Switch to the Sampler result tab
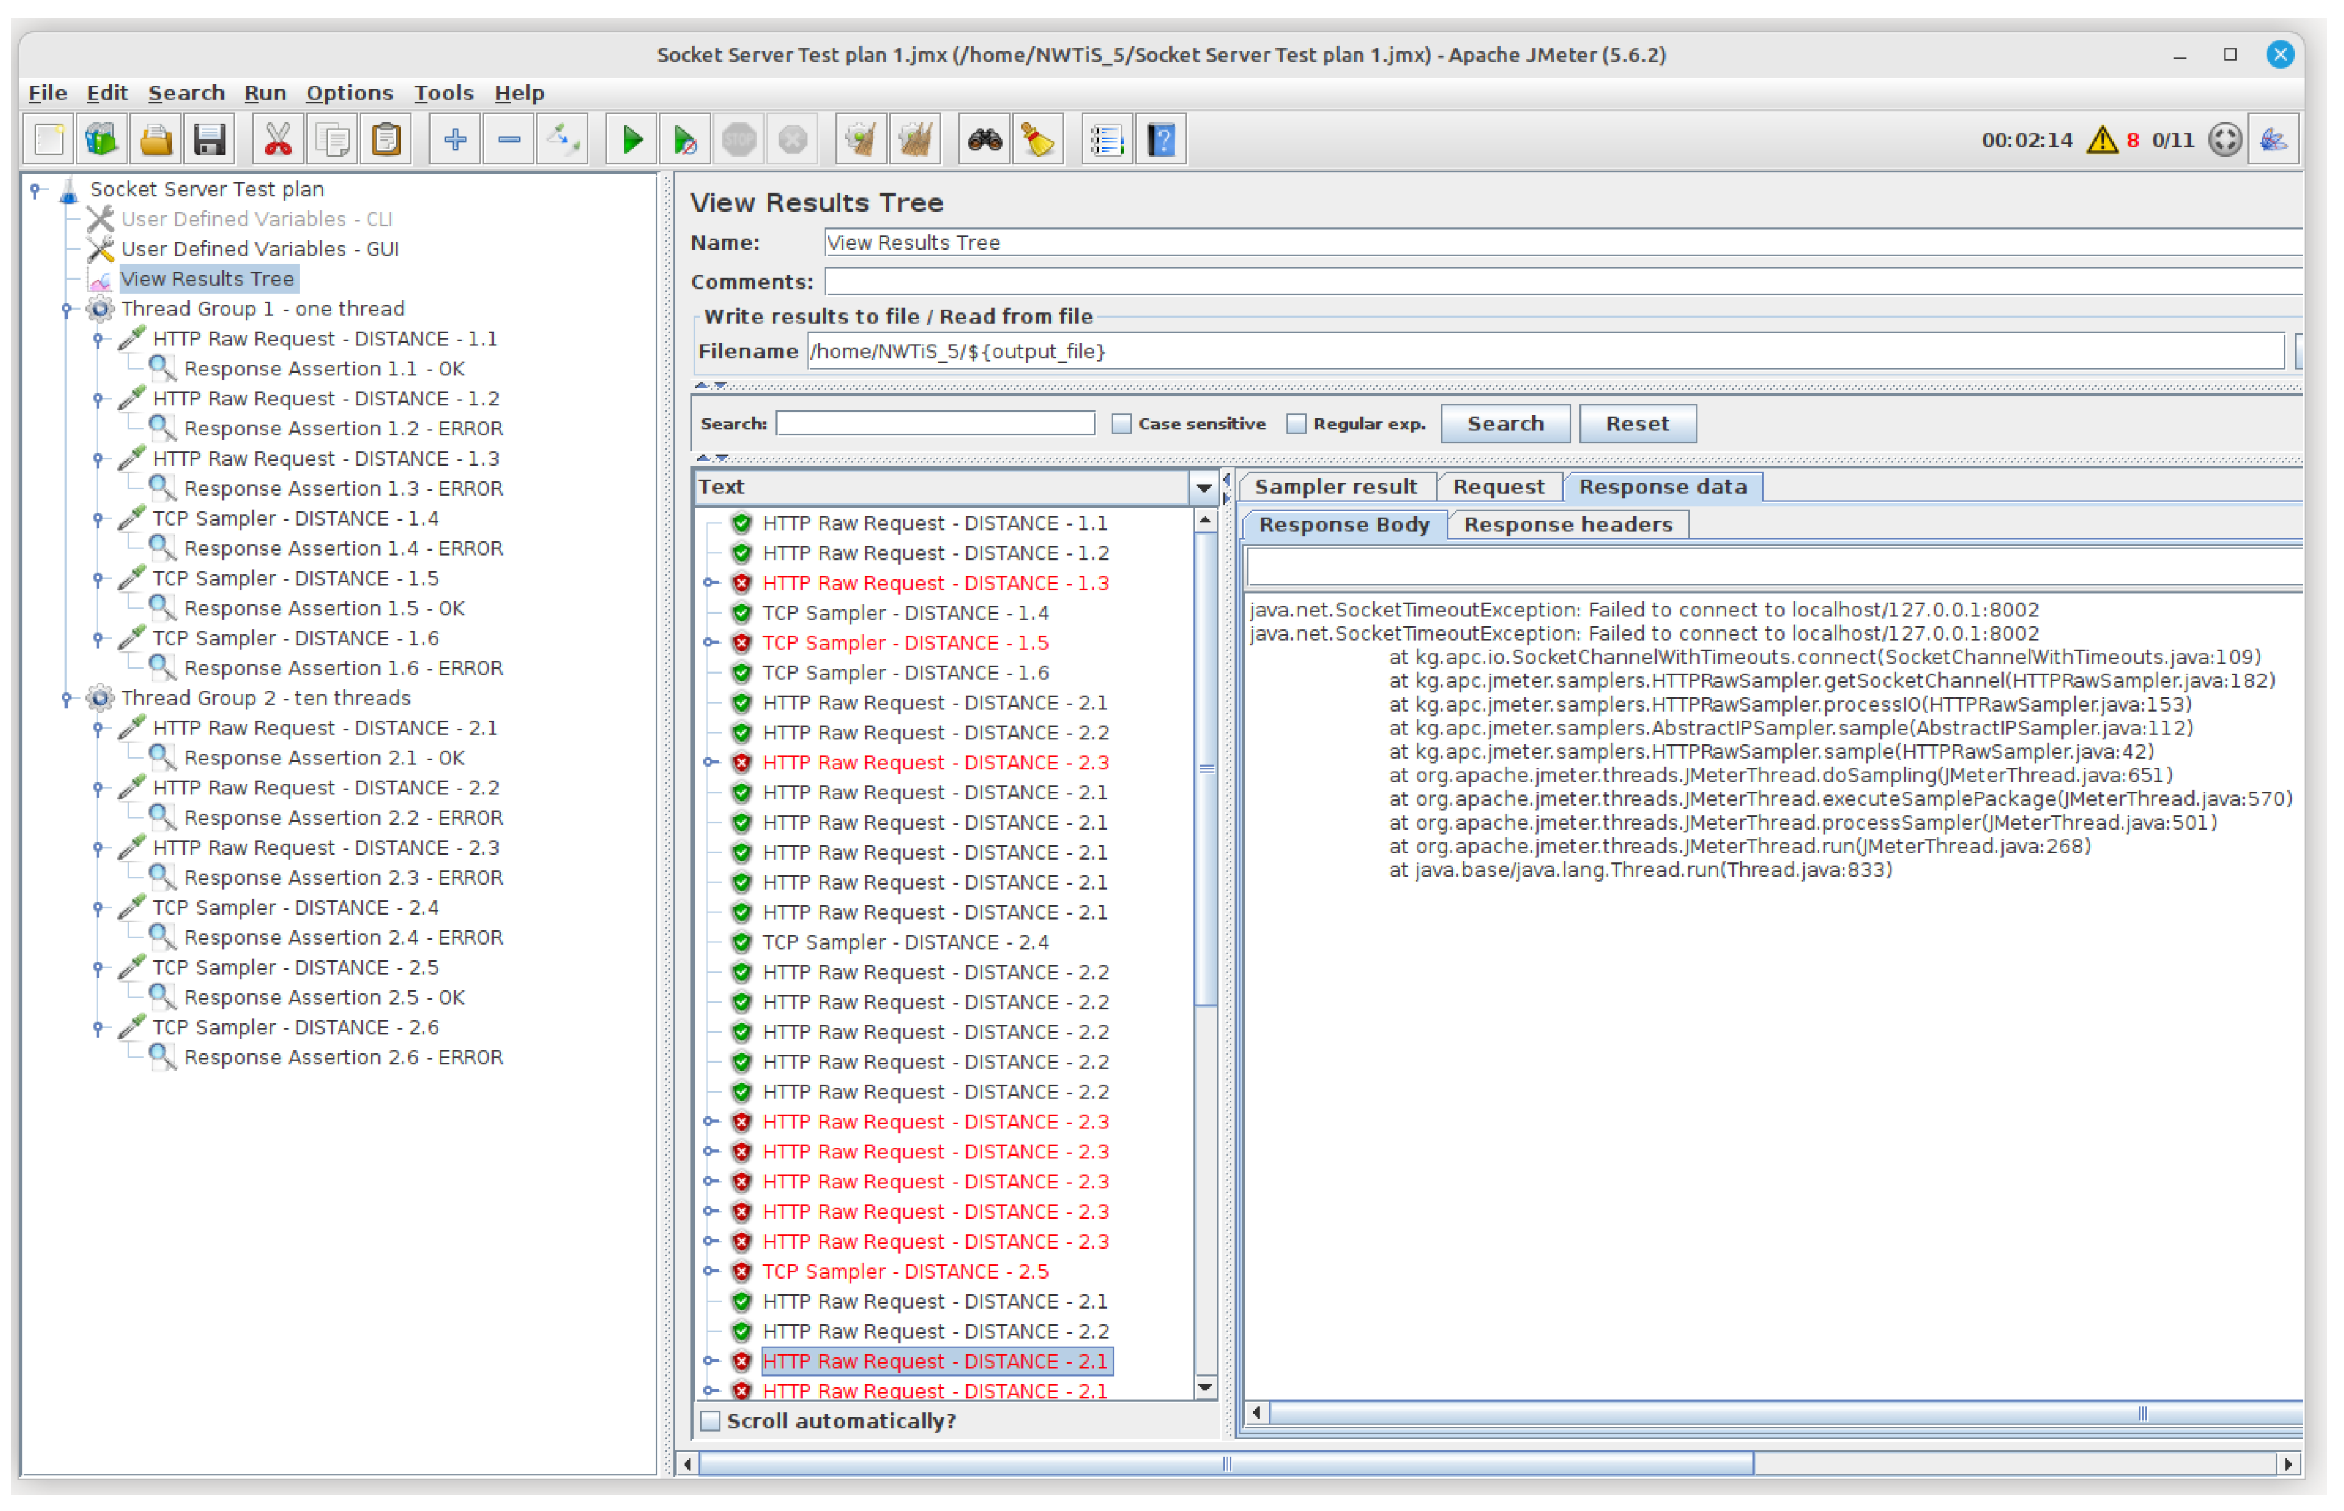This screenshot has height=1511, width=2344. pyautogui.click(x=1335, y=488)
